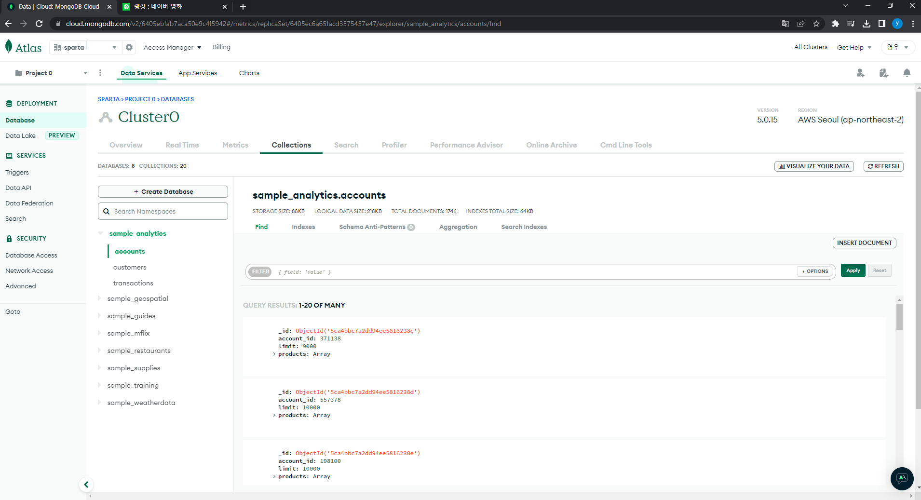Open the collection Indexes tab
The image size is (921, 500).
coord(303,227)
